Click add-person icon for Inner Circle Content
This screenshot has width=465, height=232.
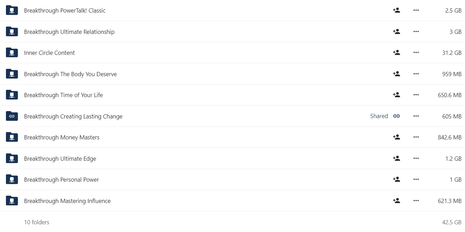click(x=396, y=52)
